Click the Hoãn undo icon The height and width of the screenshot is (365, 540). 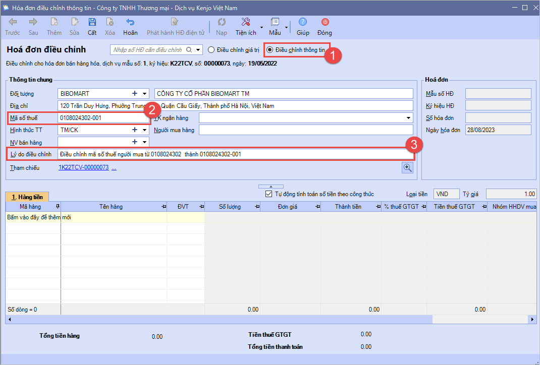(130, 22)
